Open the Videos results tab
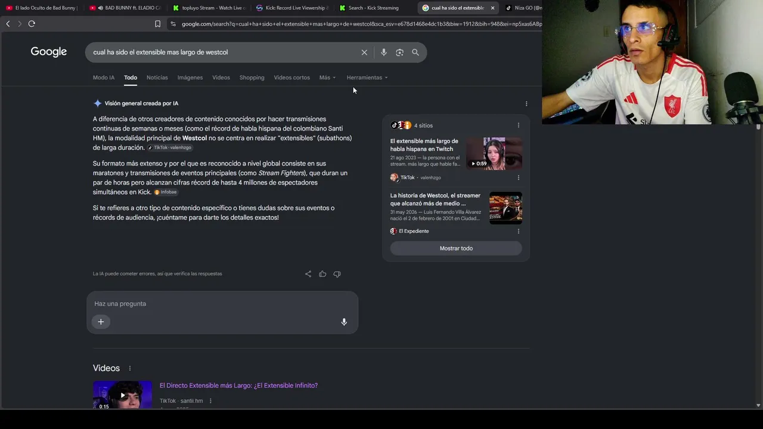The image size is (763, 429). (x=221, y=77)
